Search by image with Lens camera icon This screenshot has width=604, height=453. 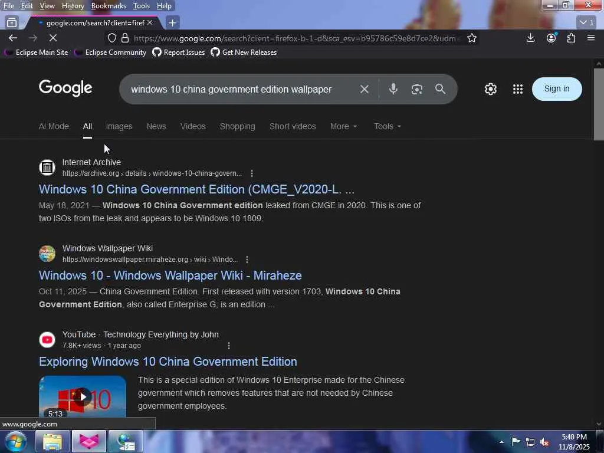click(x=416, y=89)
